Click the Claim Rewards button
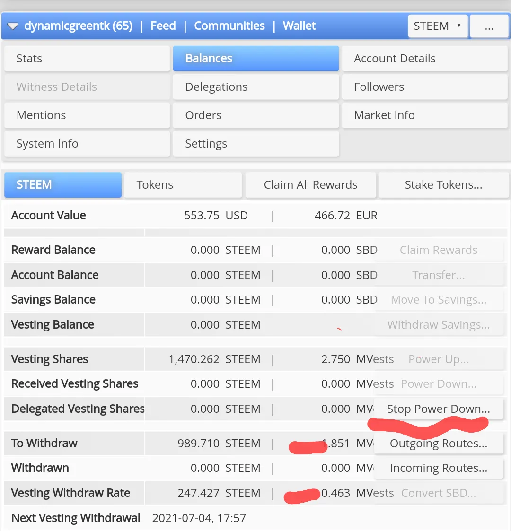511x531 pixels. (x=439, y=250)
